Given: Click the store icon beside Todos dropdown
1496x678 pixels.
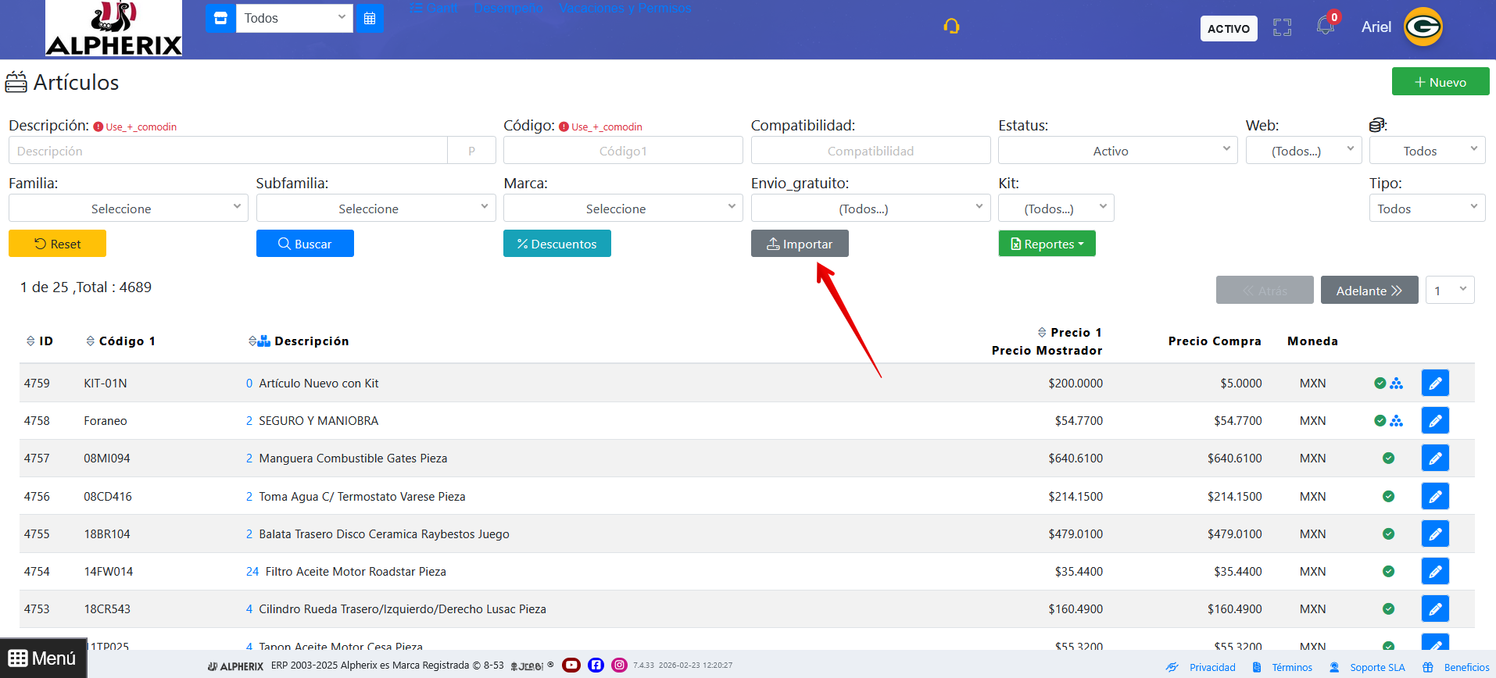Looking at the screenshot, I should 220,18.
